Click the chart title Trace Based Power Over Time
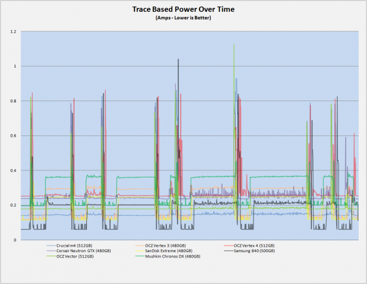367x284 pixels. [x=183, y=9]
